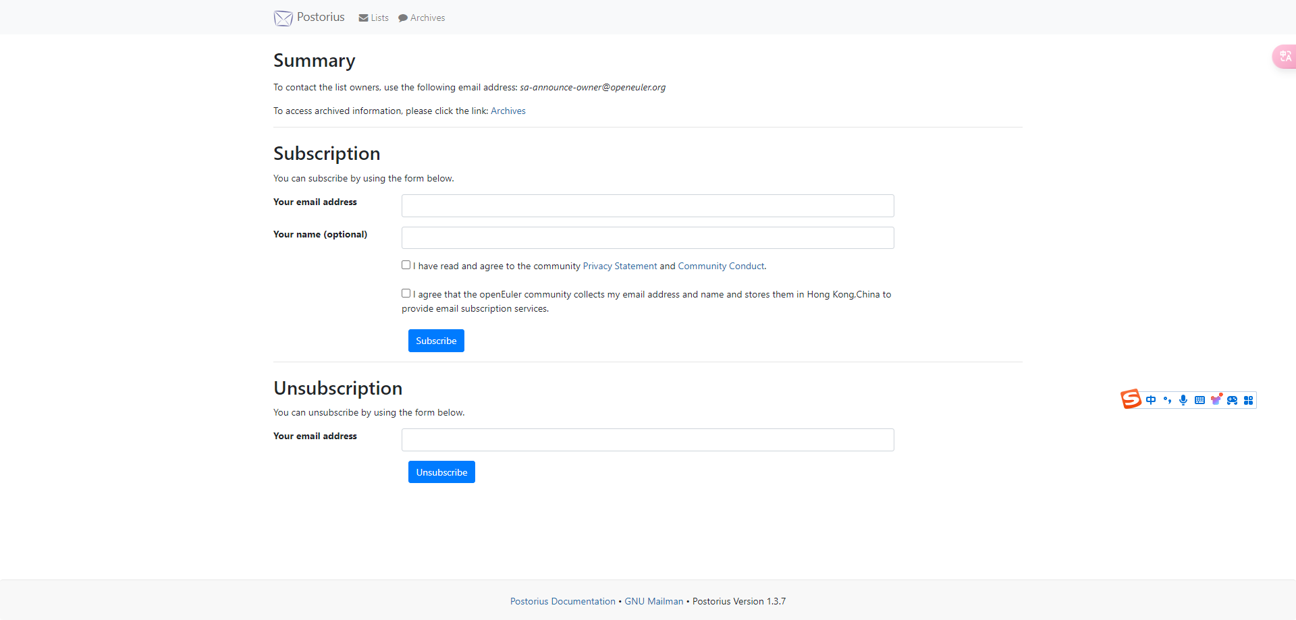Open the translate widget at right edge
This screenshot has width=1296, height=620.
pos(1285,57)
